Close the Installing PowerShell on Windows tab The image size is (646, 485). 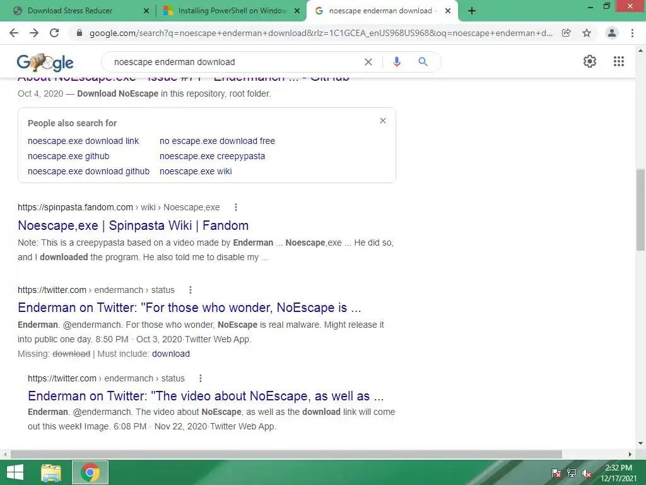pos(297,11)
